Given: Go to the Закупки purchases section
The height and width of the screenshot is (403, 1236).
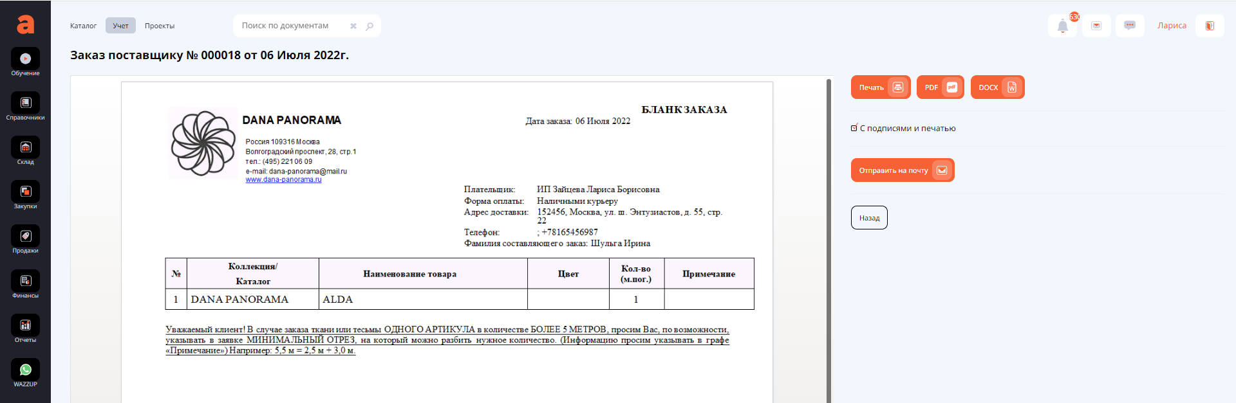Looking at the screenshot, I should (25, 195).
